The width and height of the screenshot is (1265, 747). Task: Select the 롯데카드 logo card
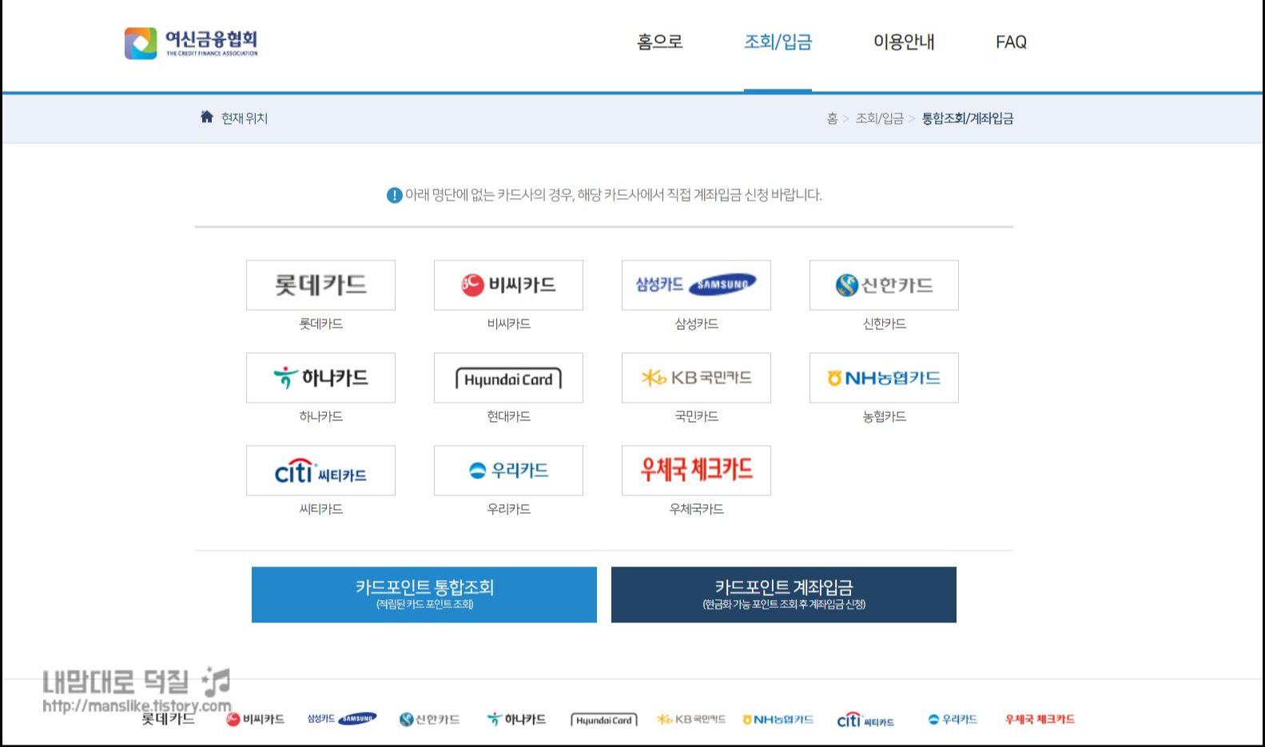[320, 285]
